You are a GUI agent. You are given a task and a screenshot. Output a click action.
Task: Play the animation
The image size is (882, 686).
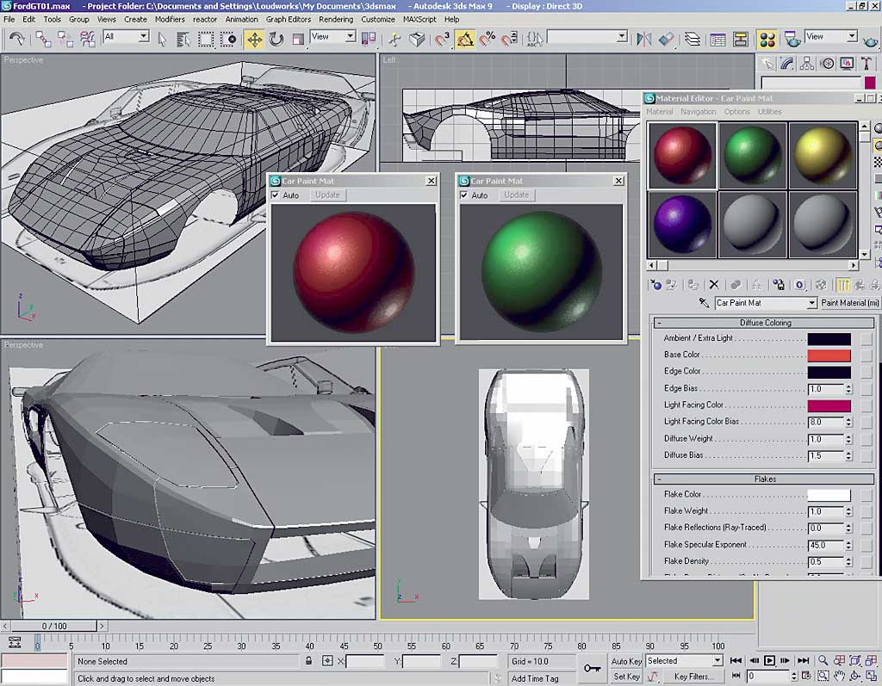[769, 661]
